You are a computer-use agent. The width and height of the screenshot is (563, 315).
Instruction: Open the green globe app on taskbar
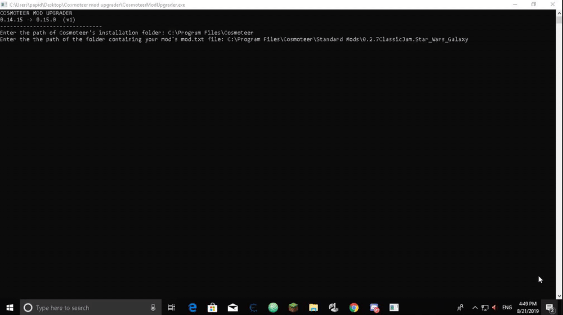coord(273,308)
